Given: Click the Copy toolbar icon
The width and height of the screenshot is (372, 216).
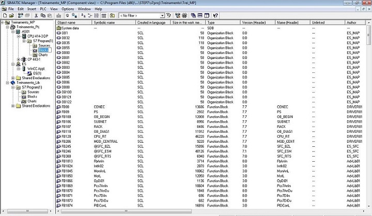Looking at the screenshot, I should click(x=43, y=16).
